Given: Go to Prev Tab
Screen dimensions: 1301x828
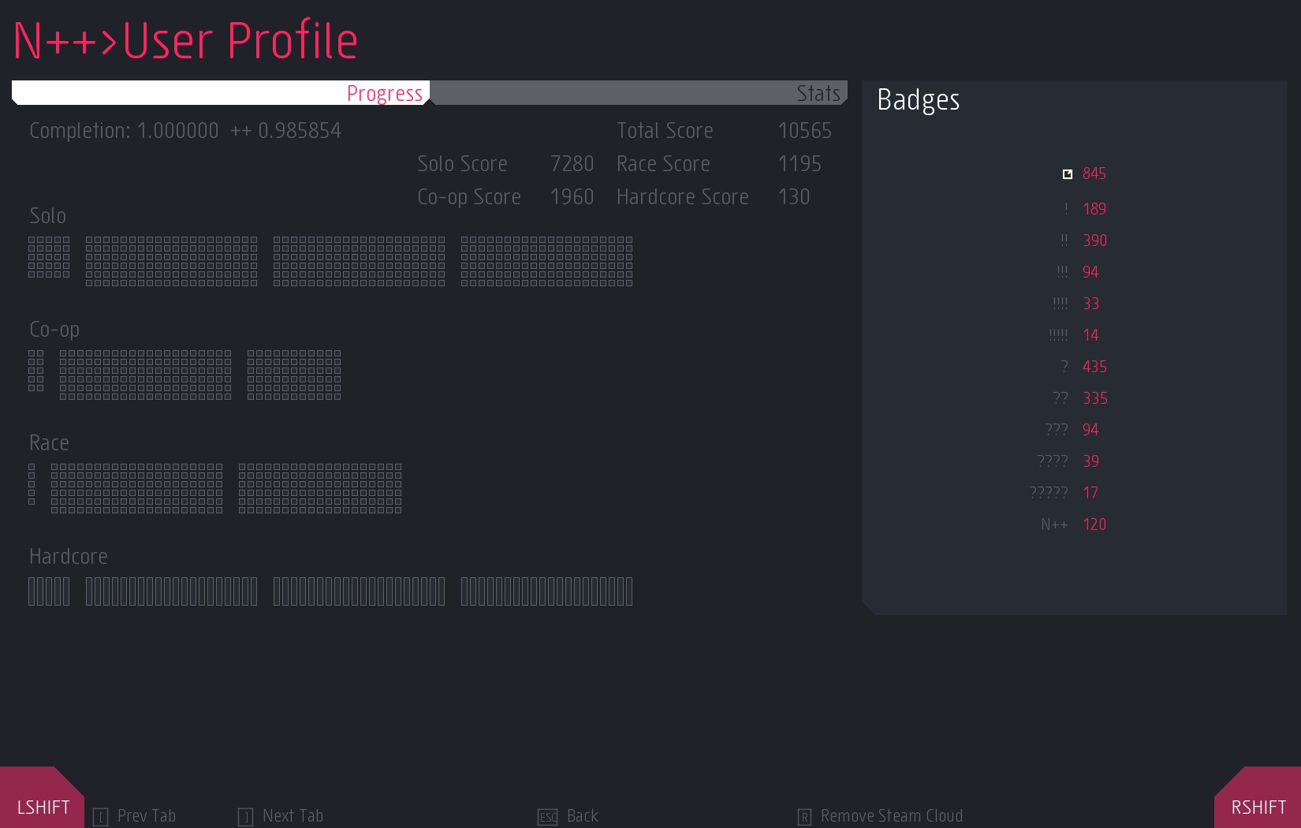Looking at the screenshot, I should tap(147, 816).
